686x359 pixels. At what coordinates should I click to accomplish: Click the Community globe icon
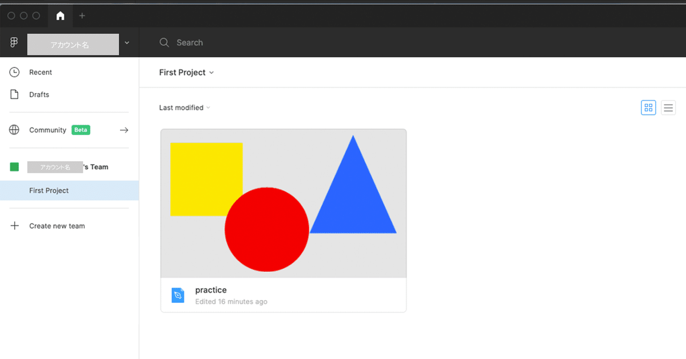point(14,130)
